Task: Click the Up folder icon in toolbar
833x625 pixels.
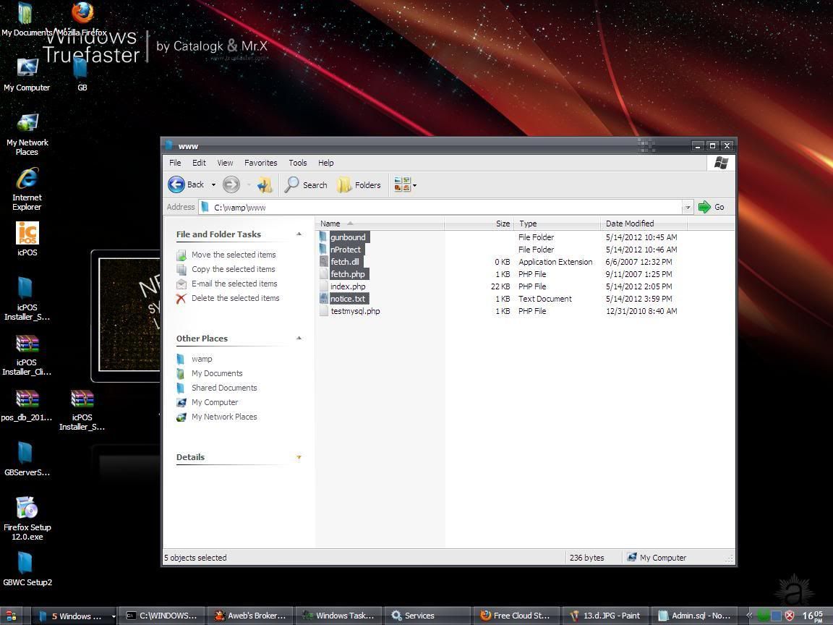Action: tap(265, 184)
